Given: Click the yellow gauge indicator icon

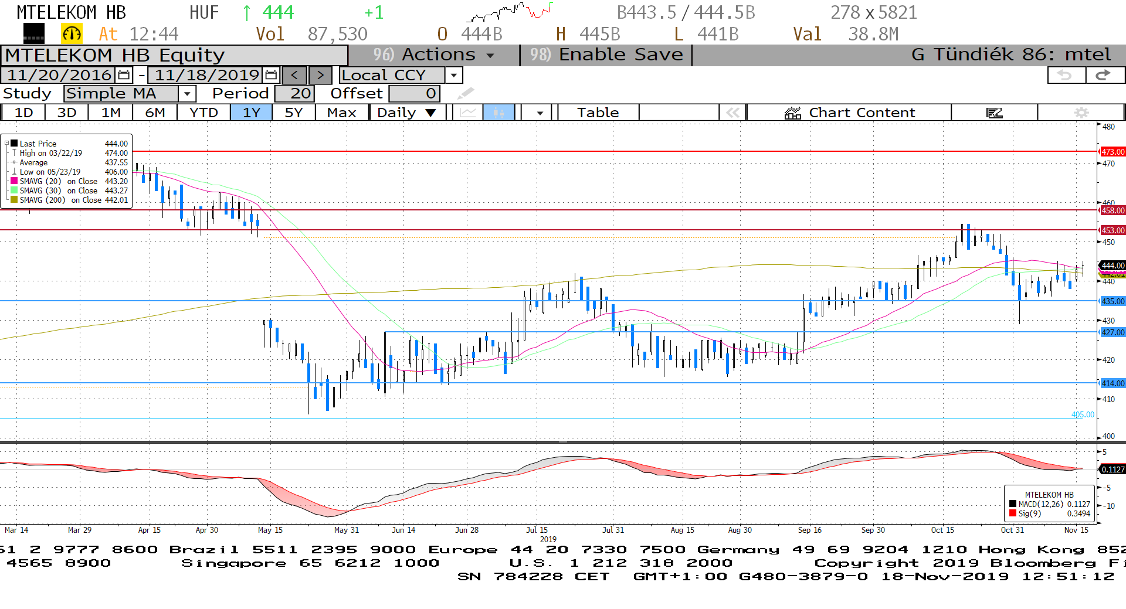Looking at the screenshot, I should (x=72, y=34).
